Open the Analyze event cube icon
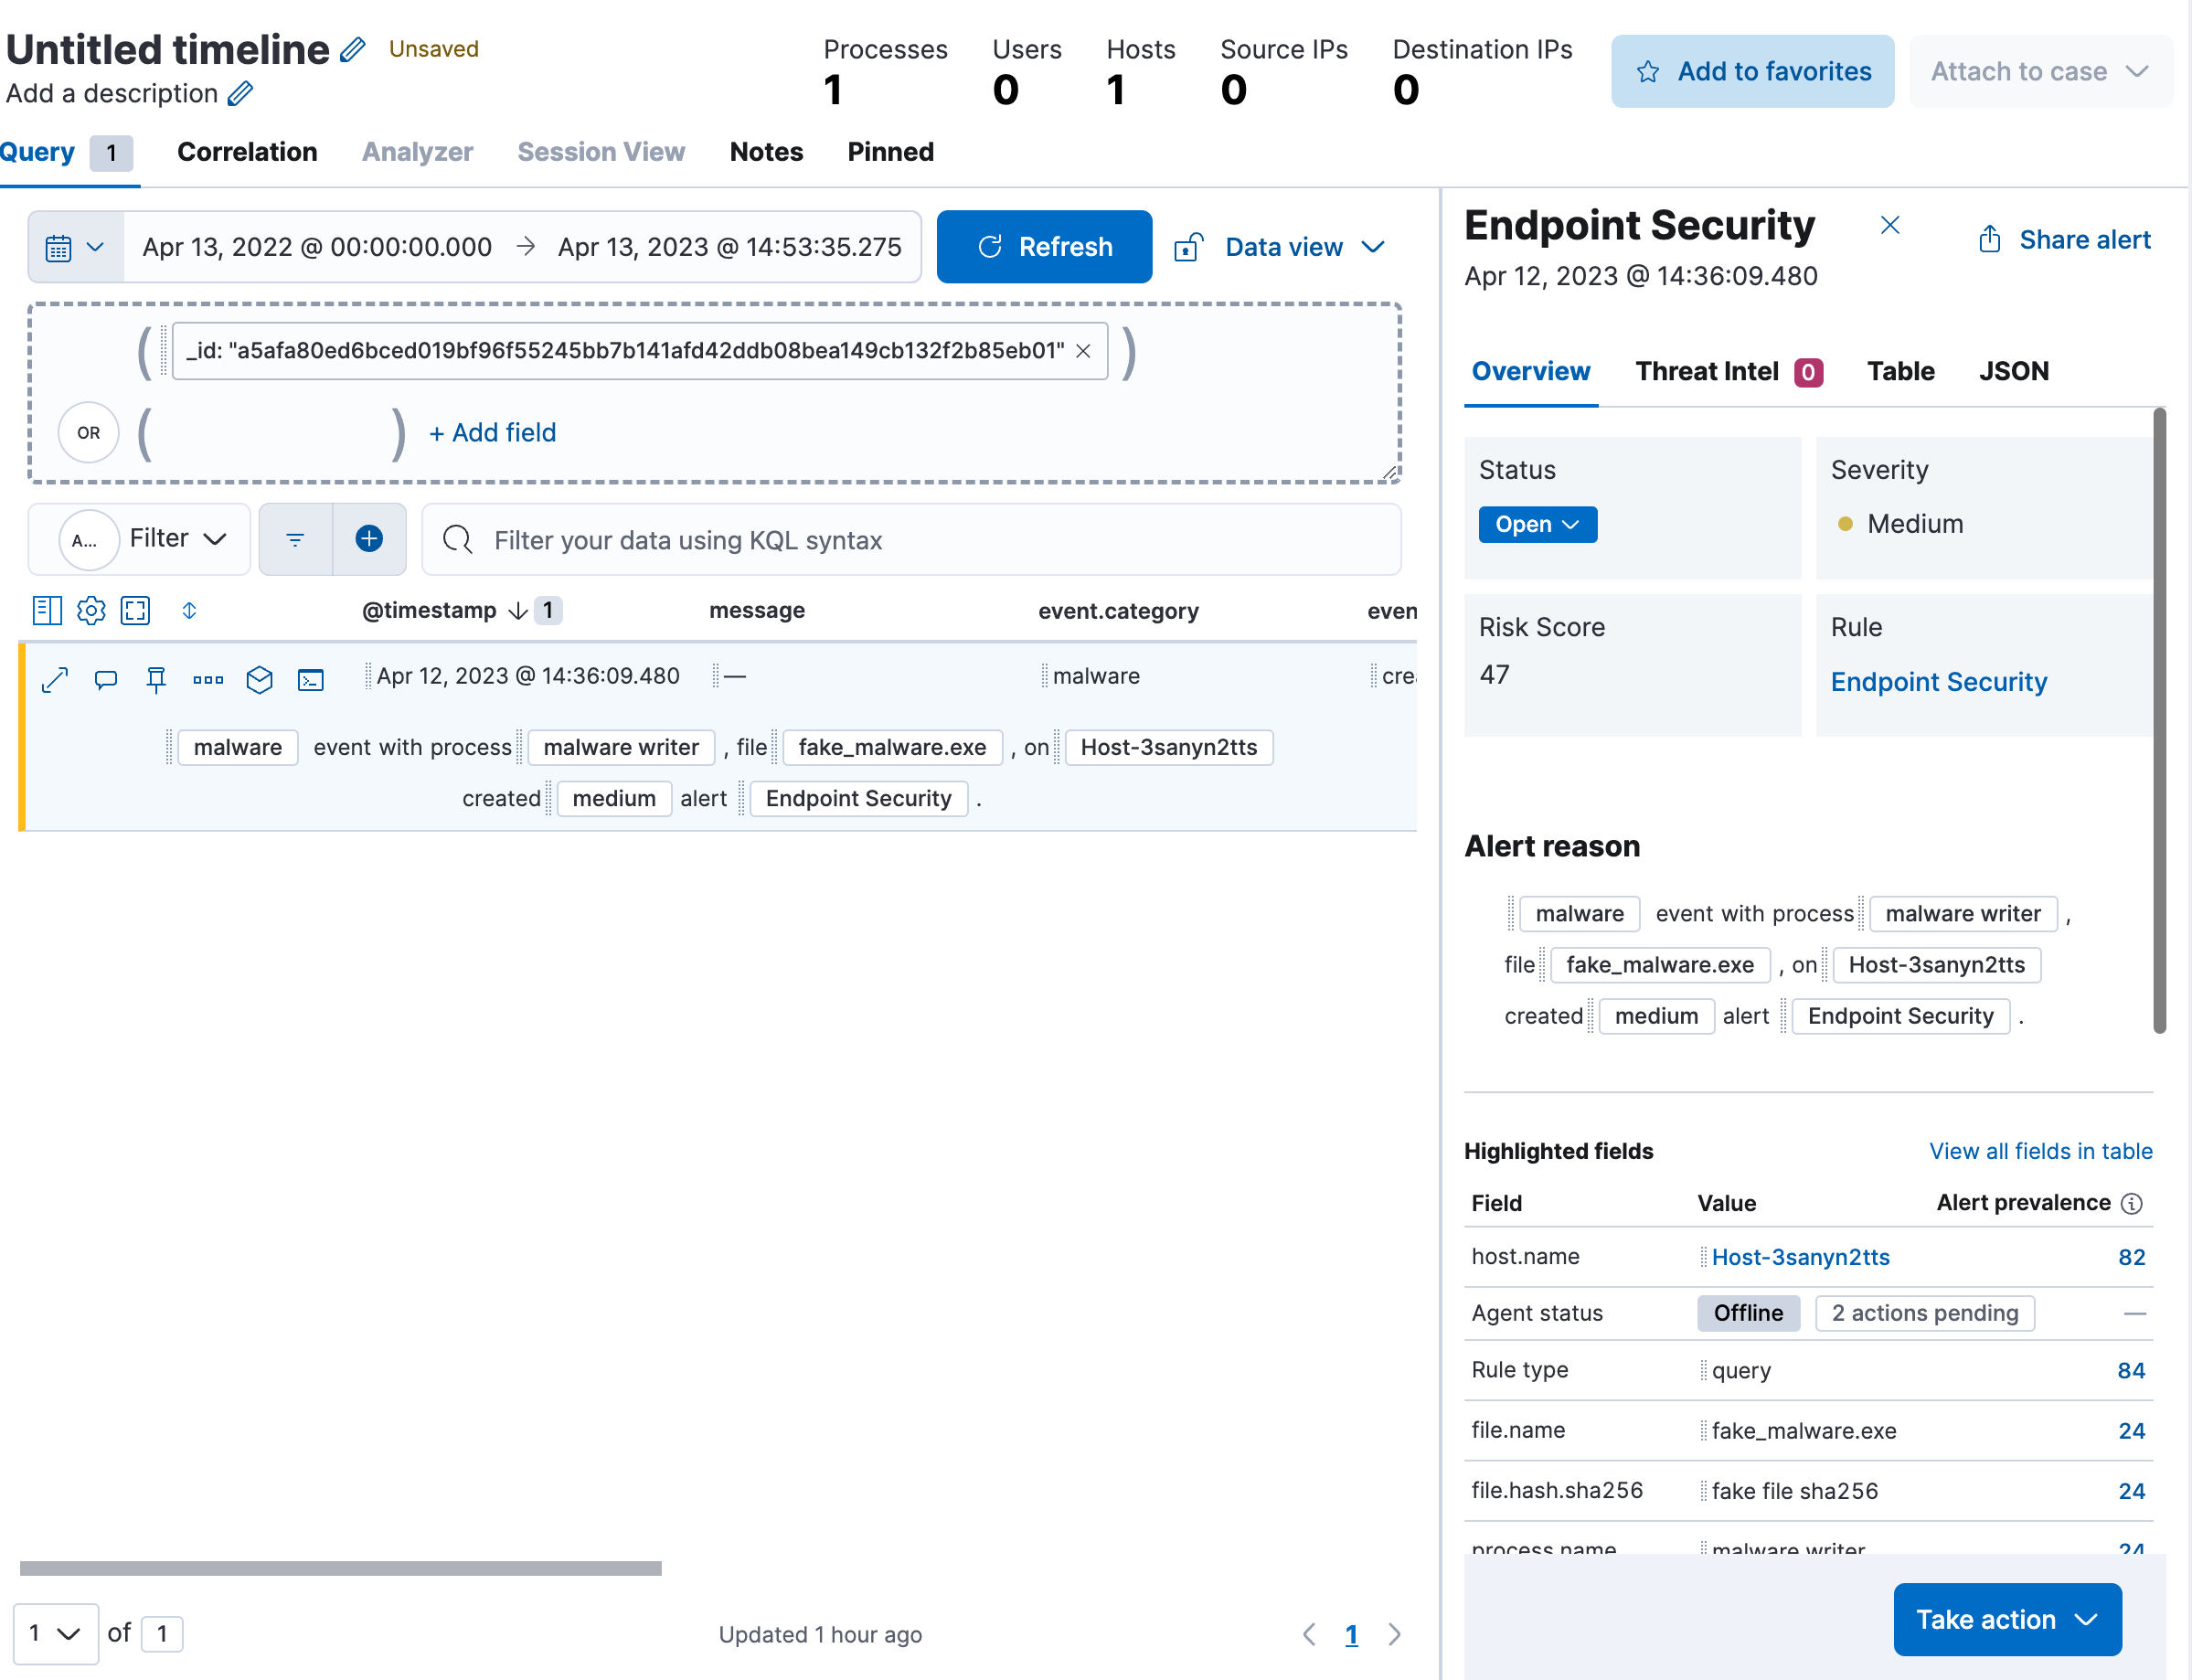 (x=259, y=679)
